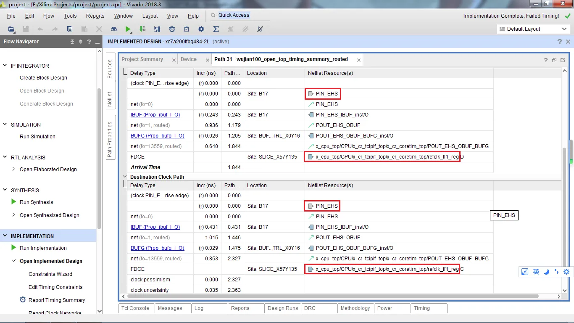Close the Path 31 timing tab

click(359, 60)
